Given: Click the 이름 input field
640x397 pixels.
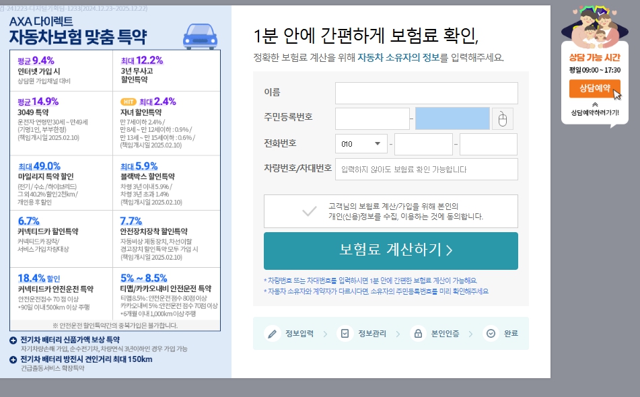Looking at the screenshot, I should [x=427, y=93].
